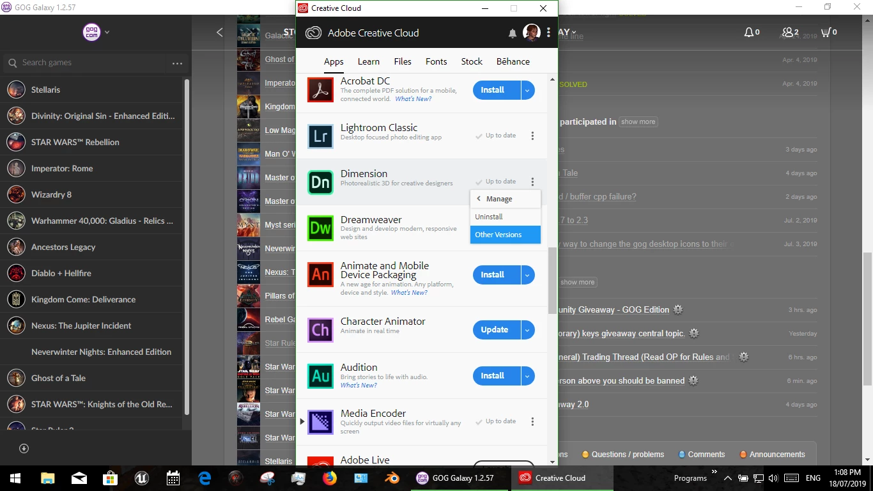Screen dimensions: 873x491
Task: Expand Audition Install dropdown arrow
Action: coord(527,376)
